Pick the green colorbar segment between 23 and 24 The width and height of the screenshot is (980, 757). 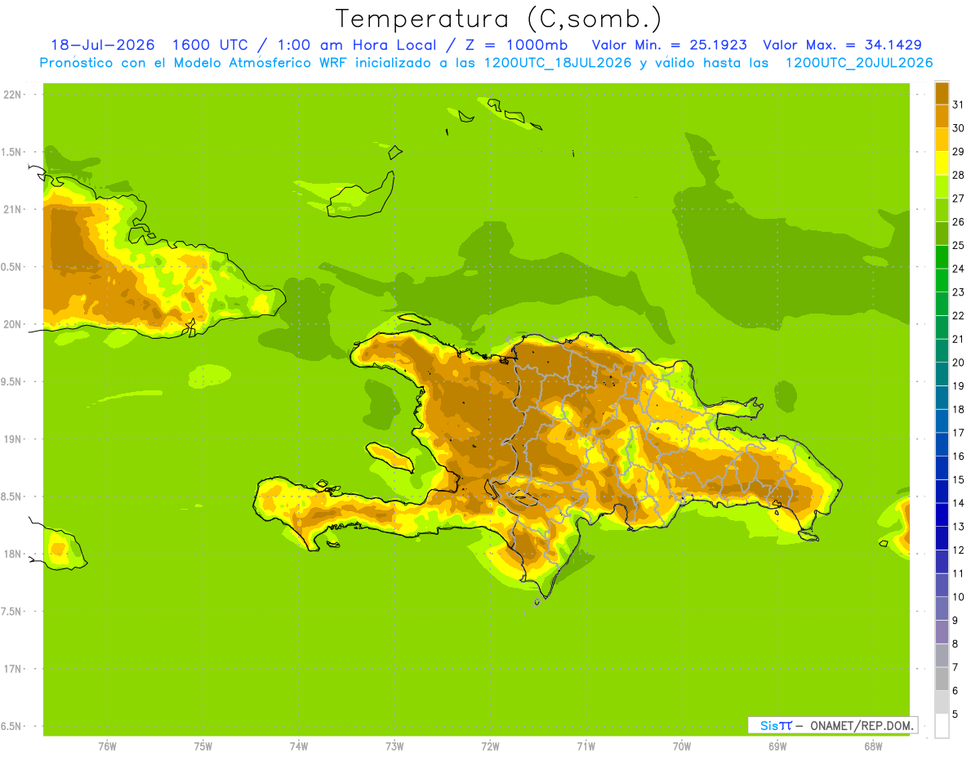click(942, 280)
